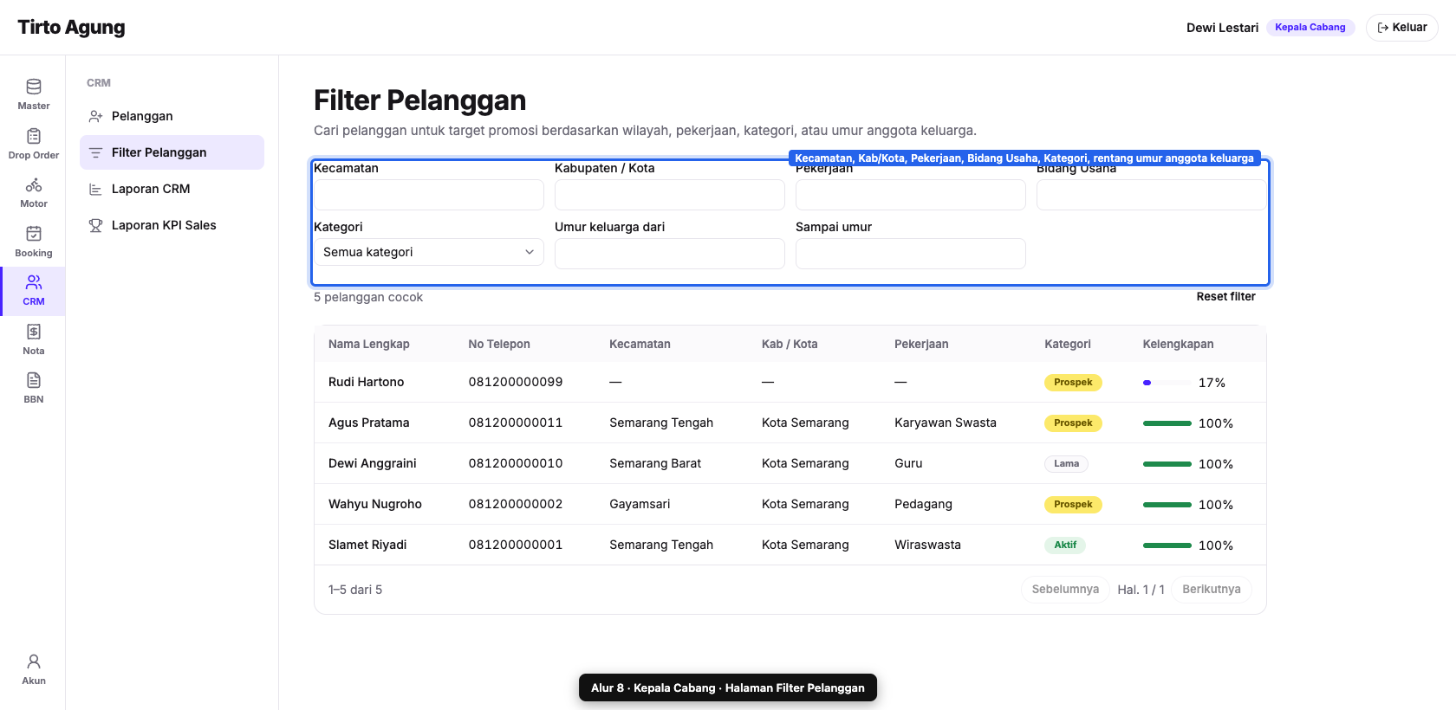Screen dimensions: 1456x710
Task: Click the Kabupaten / Kota input field
Action: (670, 195)
